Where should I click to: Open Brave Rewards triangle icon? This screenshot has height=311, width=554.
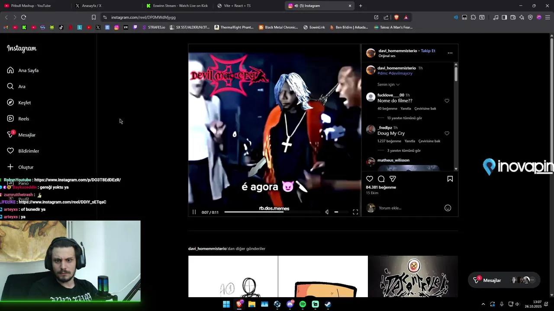click(406, 17)
